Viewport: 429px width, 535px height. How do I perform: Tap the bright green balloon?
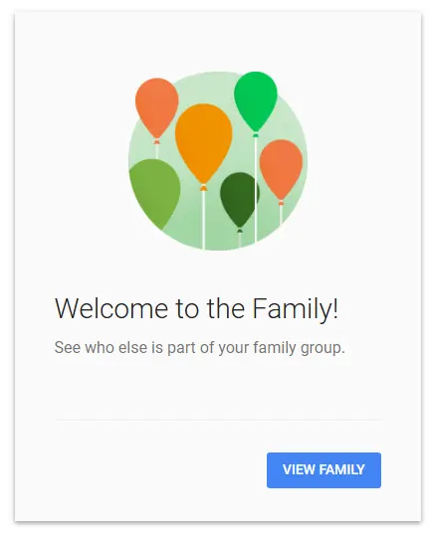256,100
